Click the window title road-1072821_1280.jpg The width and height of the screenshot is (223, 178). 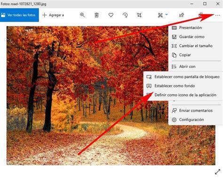pyautogui.click(x=28, y=4)
